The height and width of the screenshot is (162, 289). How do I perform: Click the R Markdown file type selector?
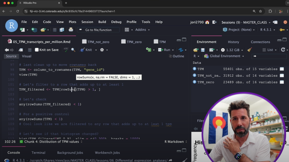click(x=176, y=142)
